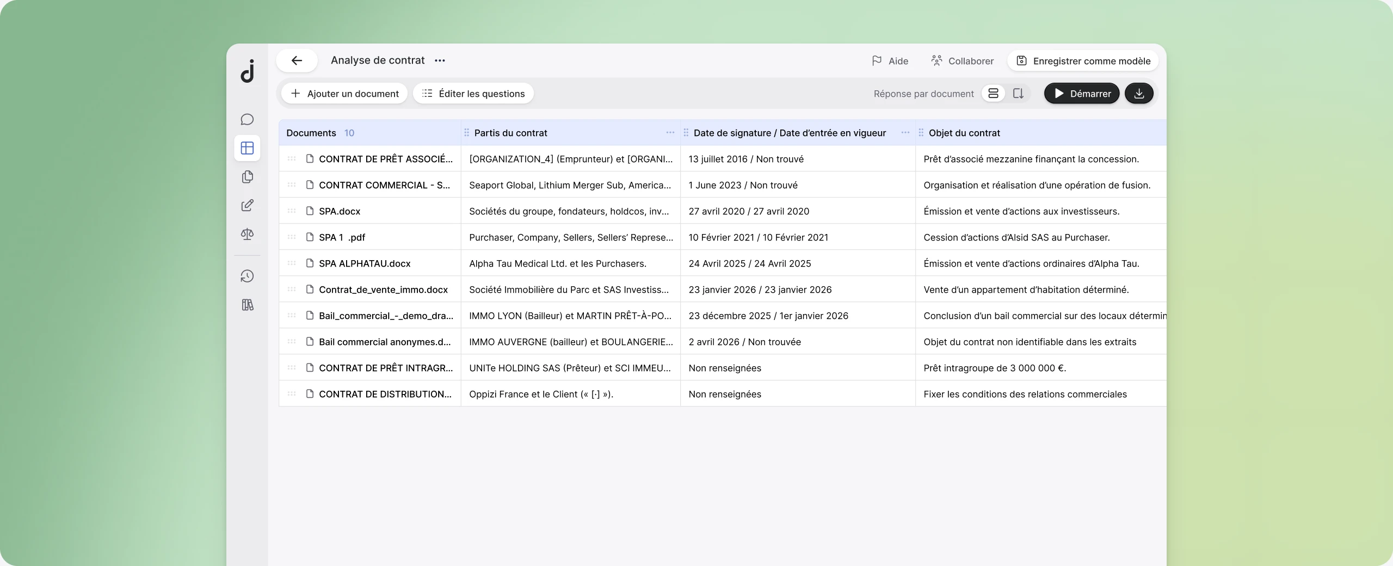Screen dimensions: 1393x566
Task: Select cell 23 décembre 2025 / 1er janvier 2026
Action: click(x=798, y=316)
